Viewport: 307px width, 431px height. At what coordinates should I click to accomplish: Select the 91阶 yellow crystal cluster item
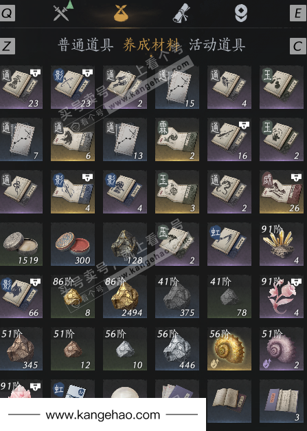point(282,244)
